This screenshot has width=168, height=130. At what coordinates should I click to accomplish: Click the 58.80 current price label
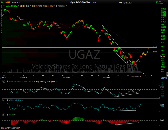click(163, 56)
